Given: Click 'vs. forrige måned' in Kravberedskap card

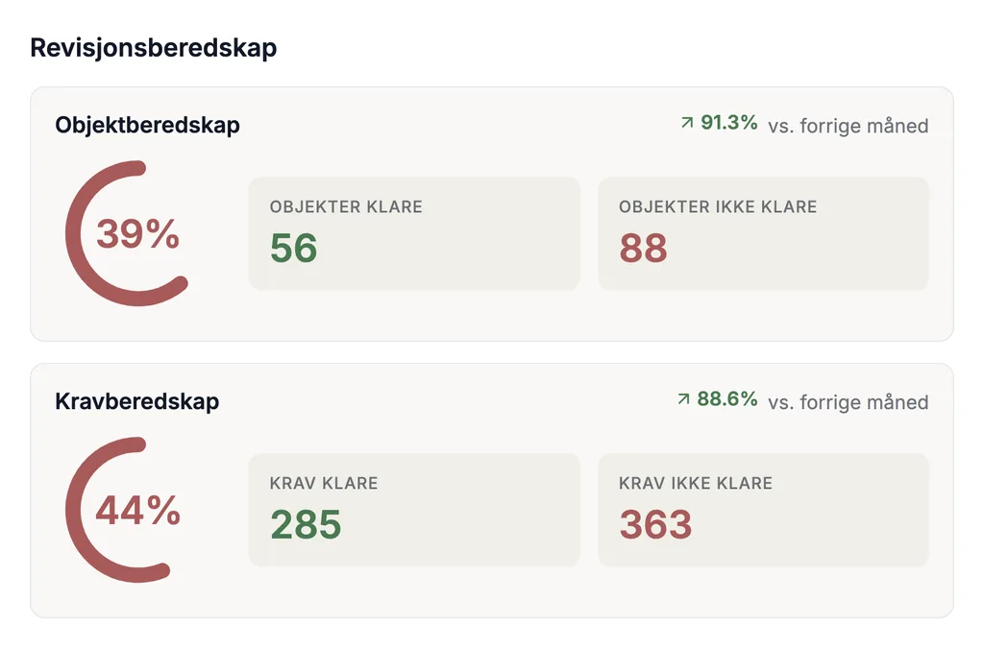Looking at the screenshot, I should 849,402.
